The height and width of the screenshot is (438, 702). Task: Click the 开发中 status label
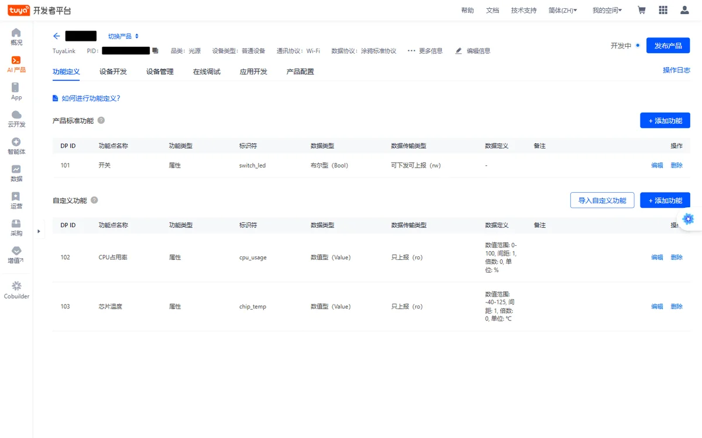click(621, 46)
